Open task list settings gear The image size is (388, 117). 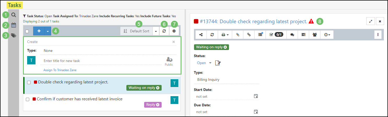point(174,31)
